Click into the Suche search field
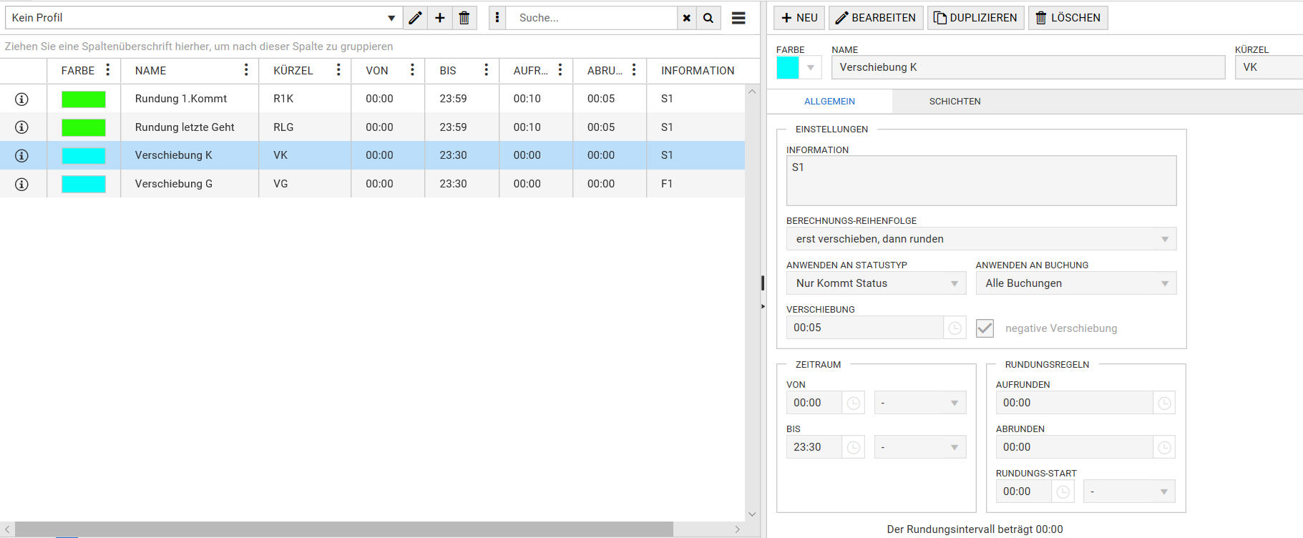The image size is (1303, 538). point(592,18)
